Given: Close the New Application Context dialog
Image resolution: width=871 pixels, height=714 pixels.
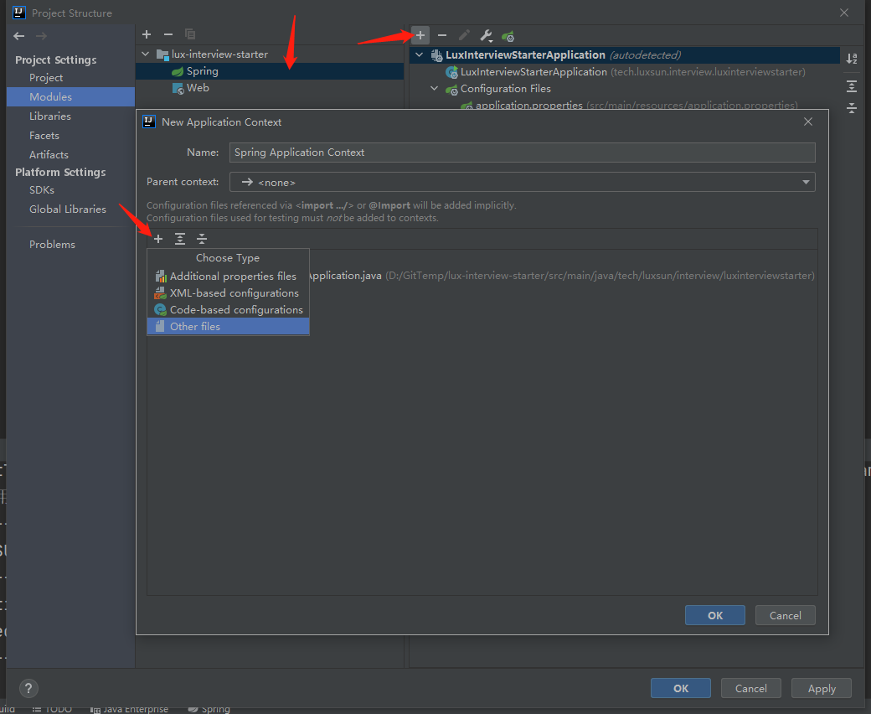Looking at the screenshot, I should 808,122.
